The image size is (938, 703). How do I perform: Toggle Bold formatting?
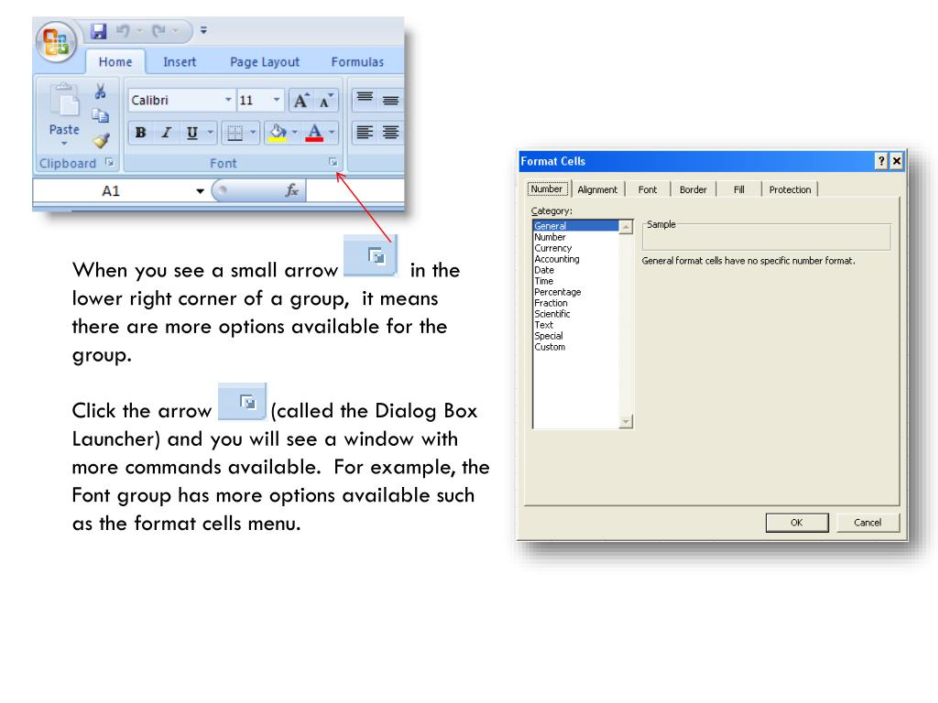point(140,133)
